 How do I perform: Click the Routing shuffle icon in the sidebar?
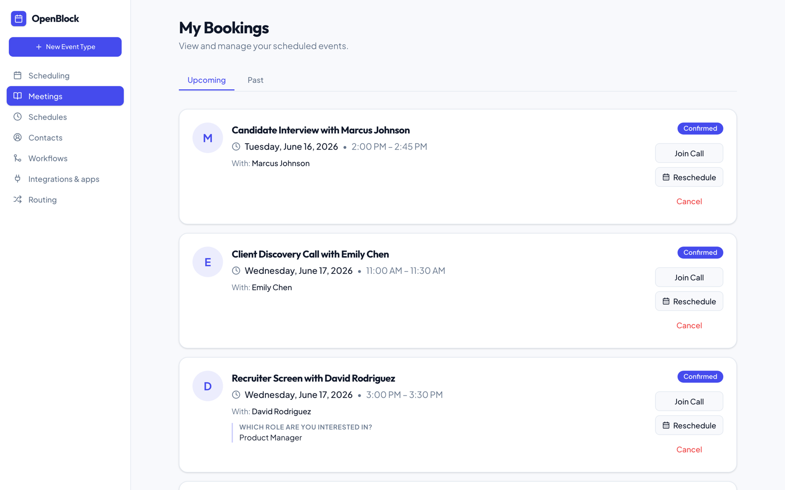(x=18, y=199)
